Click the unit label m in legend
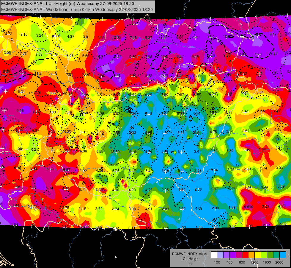This screenshot has width=291, height=268. tap(190, 264)
